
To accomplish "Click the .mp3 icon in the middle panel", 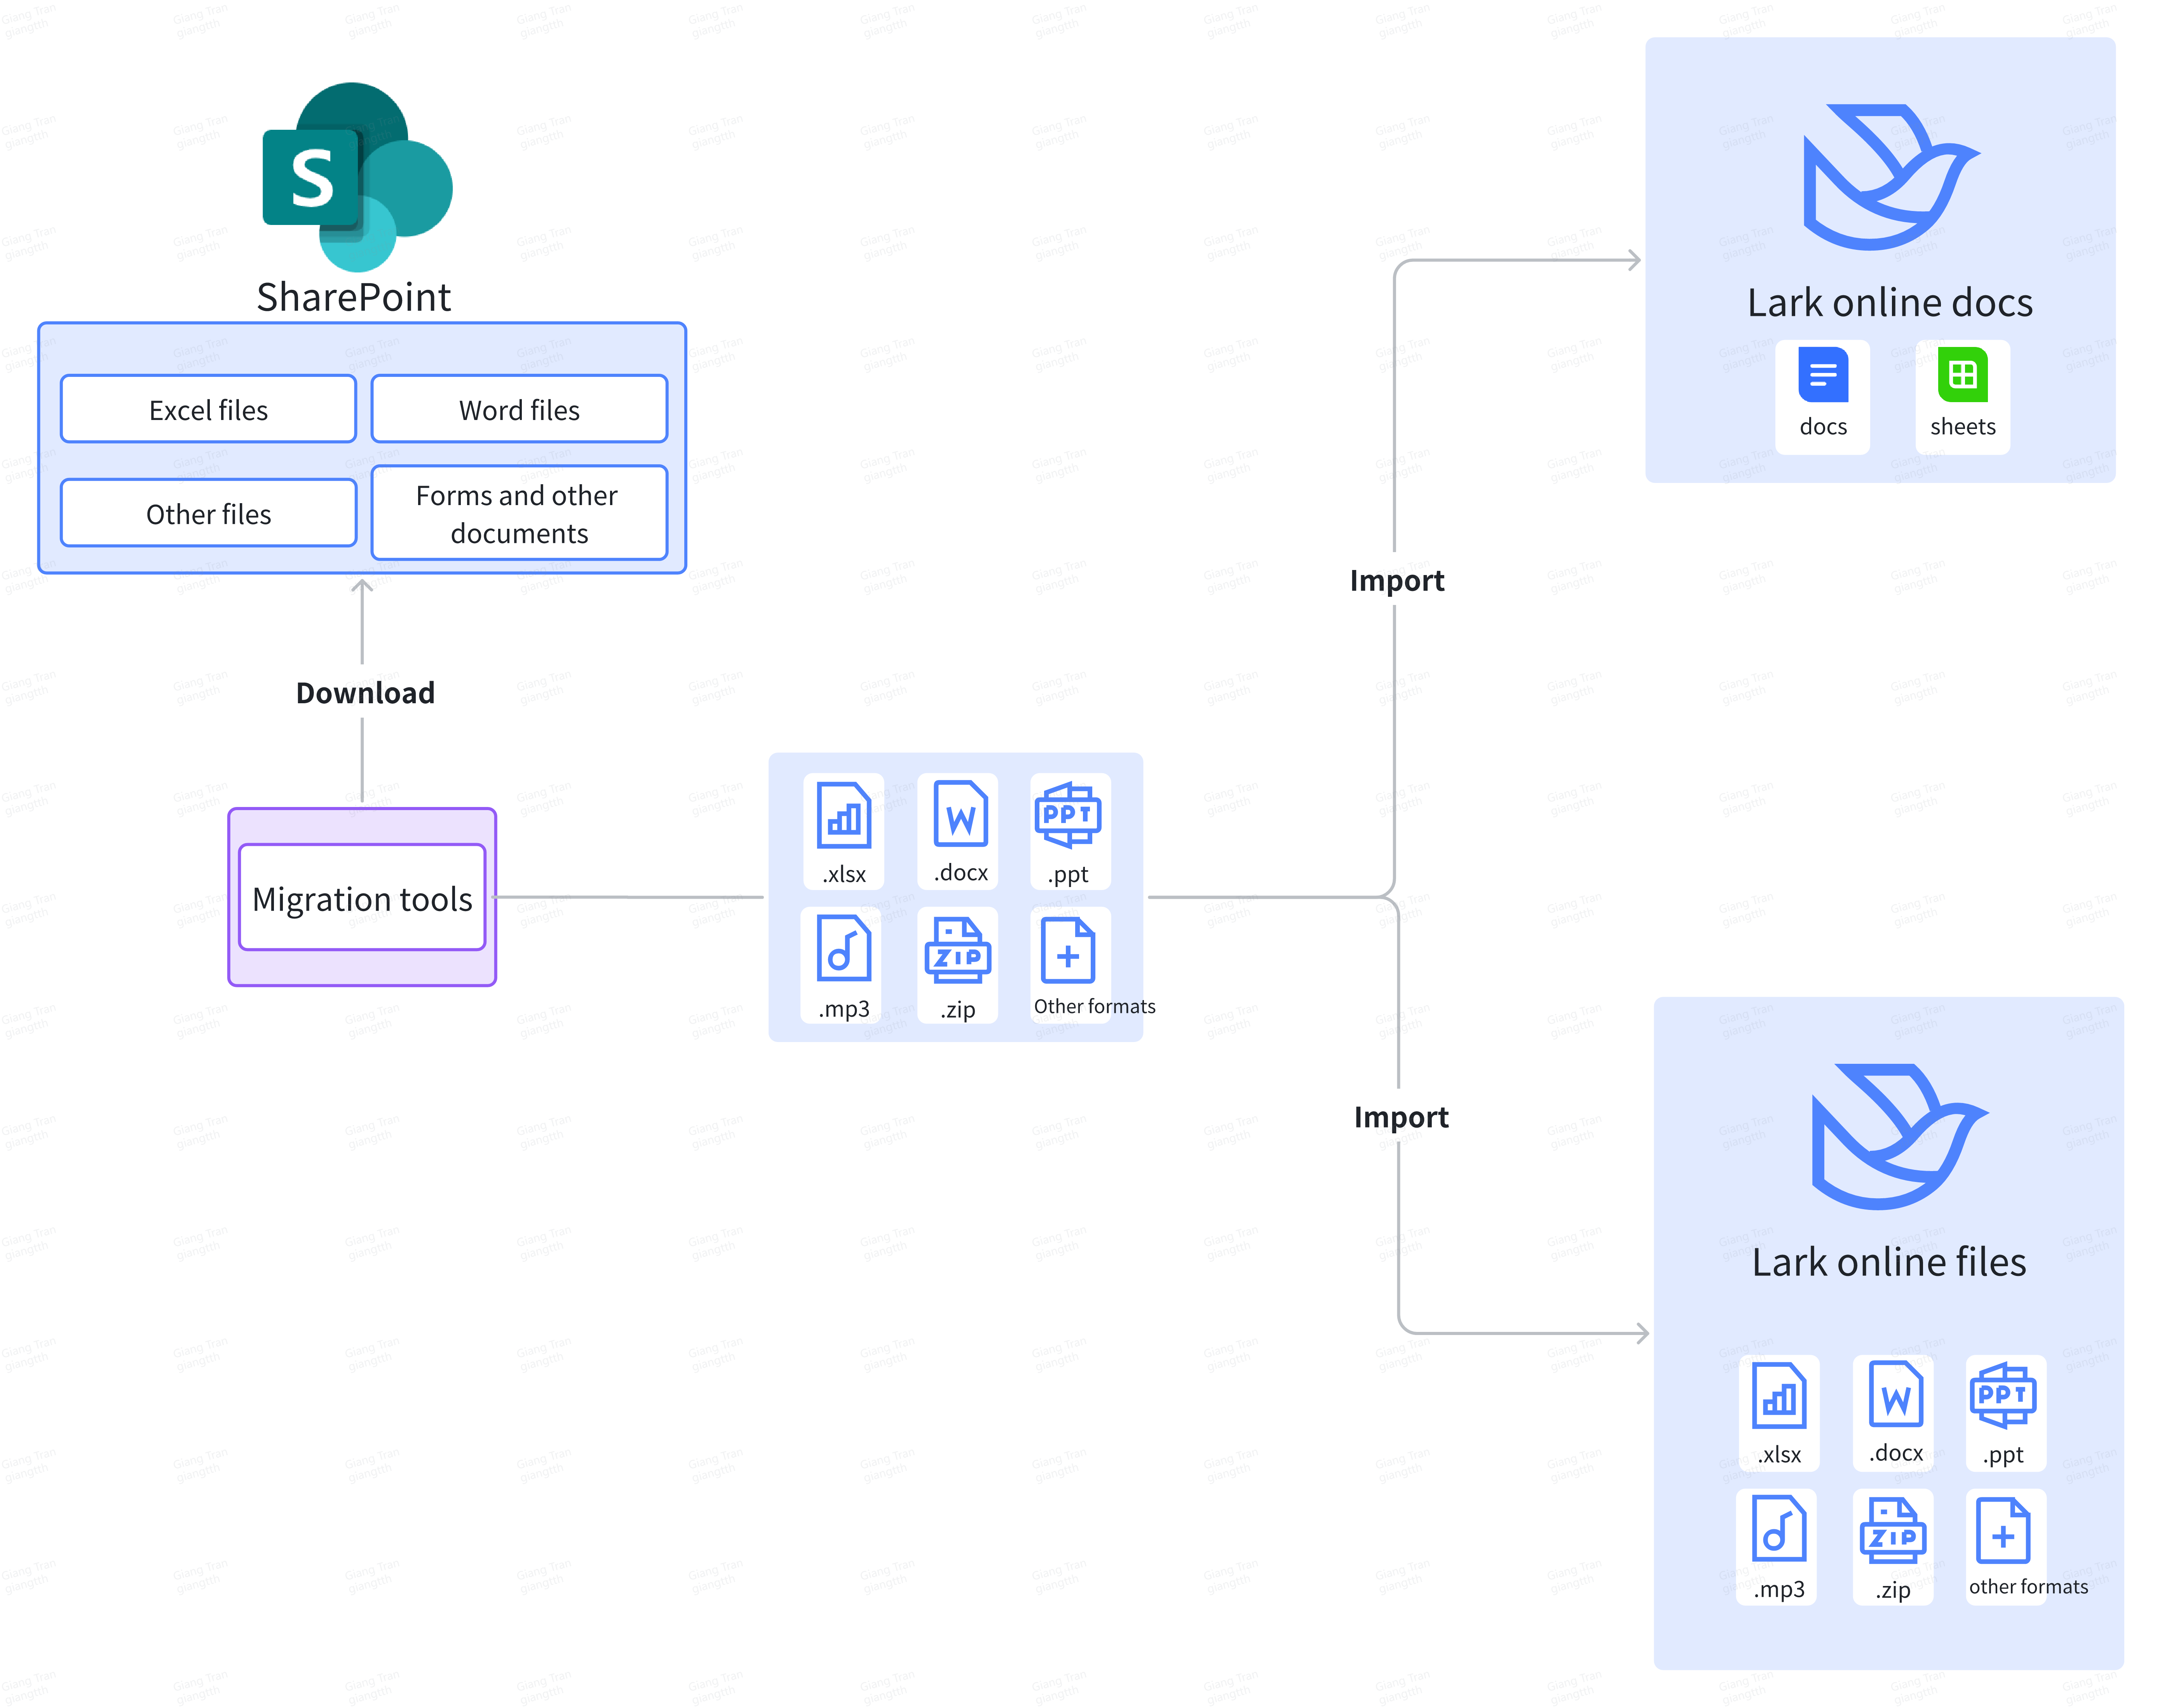I will (844, 948).
